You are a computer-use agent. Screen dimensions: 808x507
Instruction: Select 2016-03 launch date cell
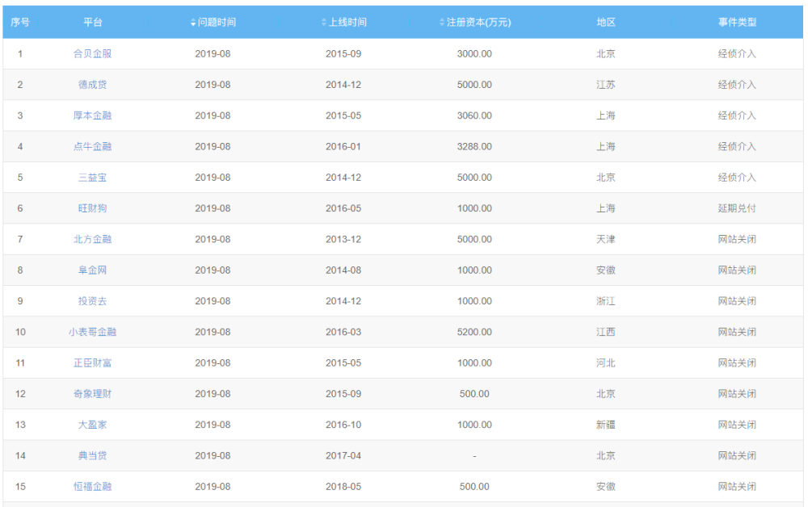(x=343, y=332)
